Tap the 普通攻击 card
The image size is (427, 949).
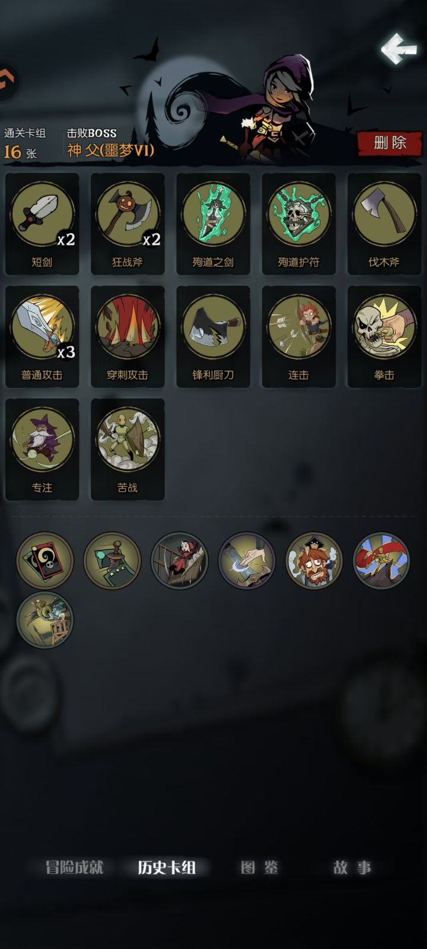(x=42, y=337)
